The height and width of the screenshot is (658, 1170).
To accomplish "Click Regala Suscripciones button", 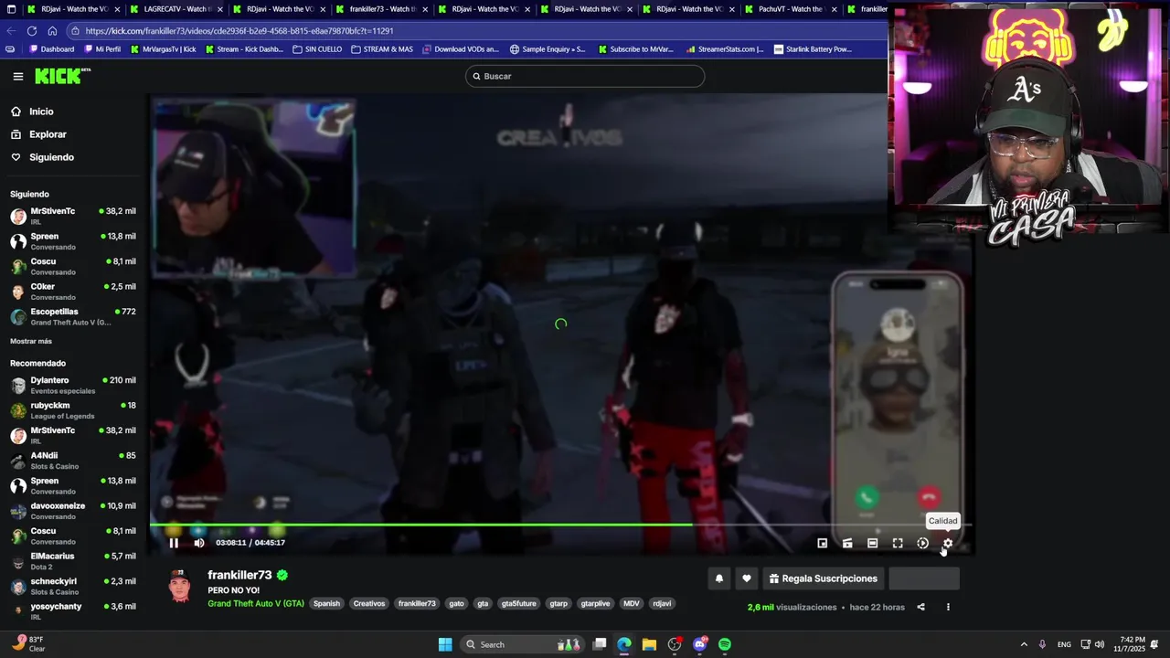I will click(823, 578).
